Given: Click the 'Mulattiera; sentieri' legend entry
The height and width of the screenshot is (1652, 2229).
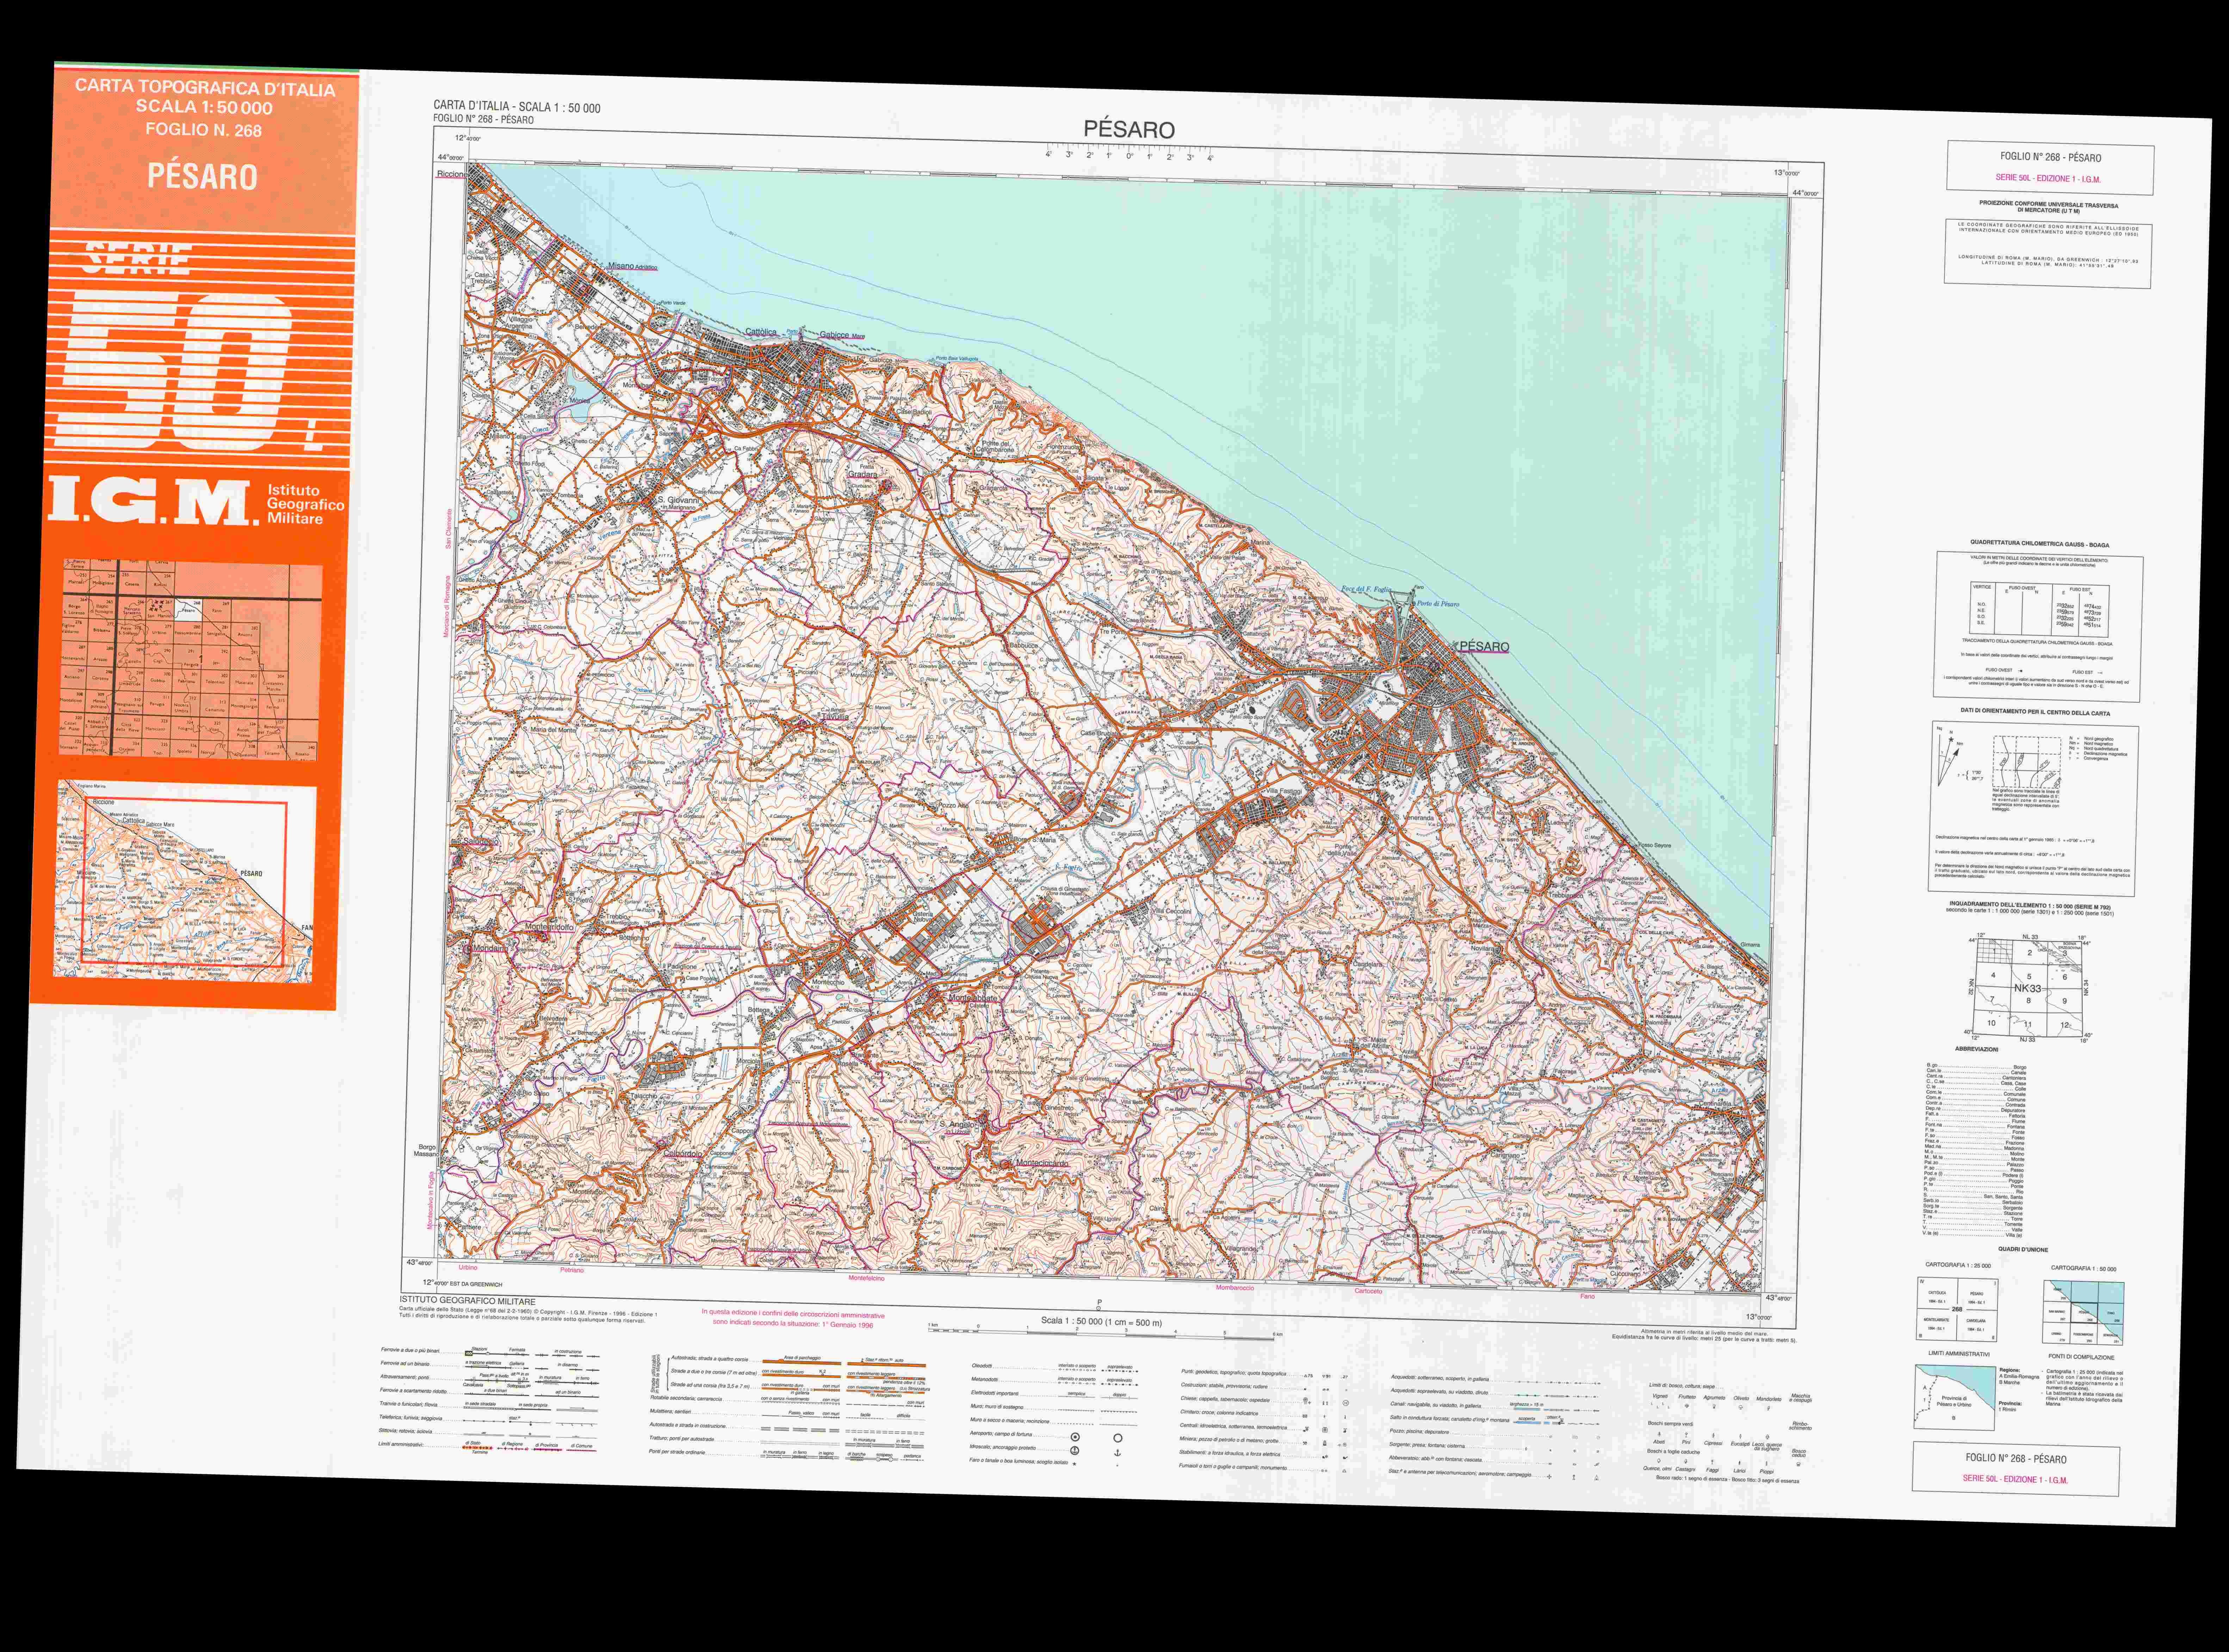Looking at the screenshot, I should coord(670,1411).
